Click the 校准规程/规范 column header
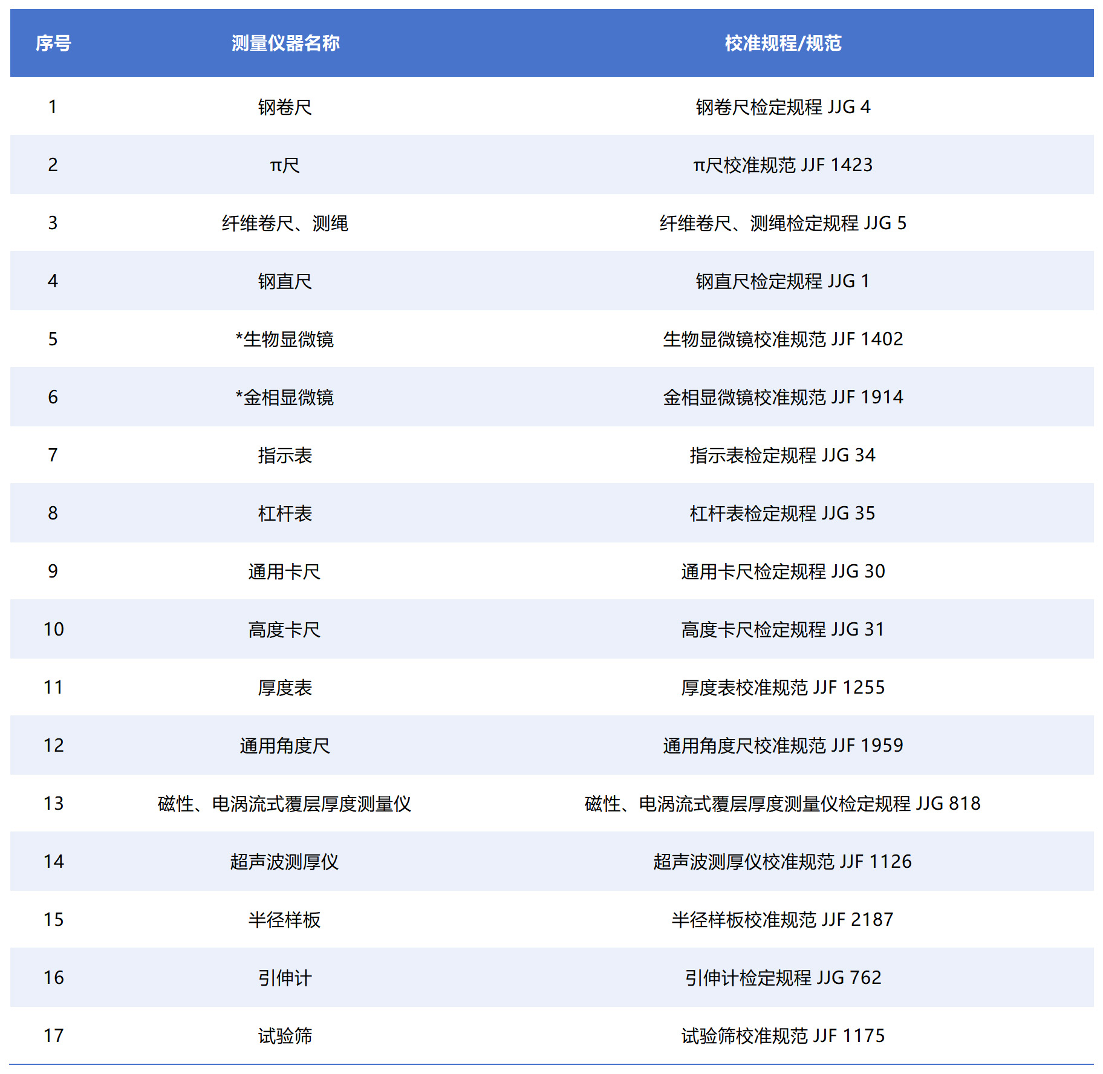Image resolution: width=1103 pixels, height=1074 pixels. point(783,44)
